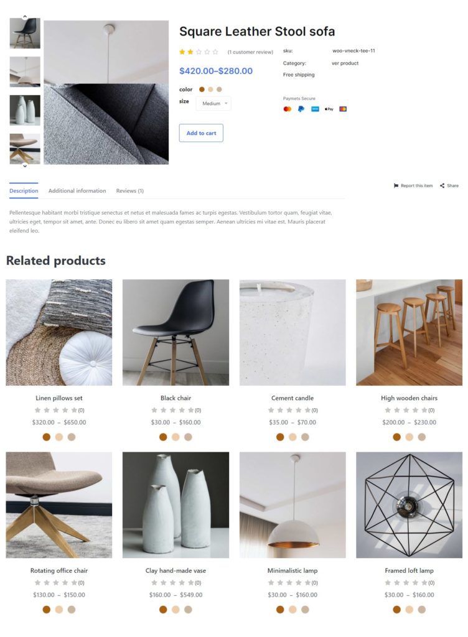Image resolution: width=468 pixels, height=637 pixels.
Task: Select the beige-gray color option for main product
Action: pyautogui.click(x=219, y=90)
